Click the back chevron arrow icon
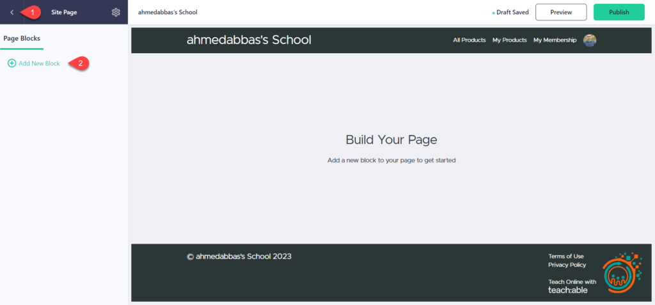The image size is (655, 305). point(12,12)
